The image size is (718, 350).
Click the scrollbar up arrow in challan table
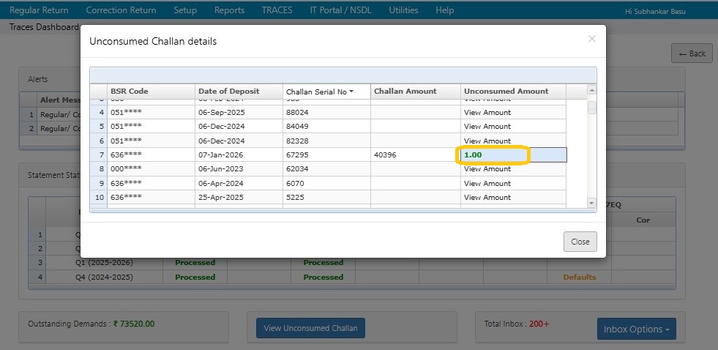591,90
